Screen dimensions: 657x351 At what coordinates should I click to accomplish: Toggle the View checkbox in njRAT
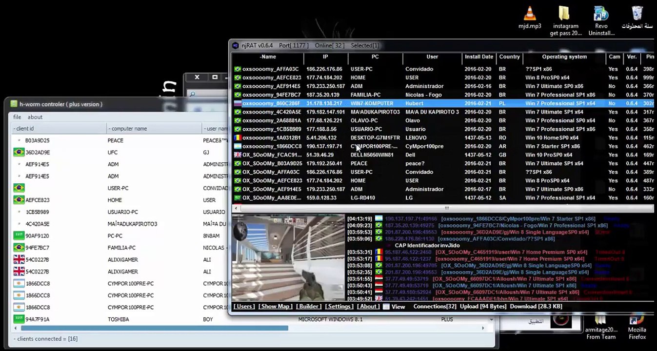tap(386, 307)
